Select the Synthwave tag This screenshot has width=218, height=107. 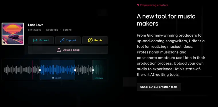[x=35, y=30]
